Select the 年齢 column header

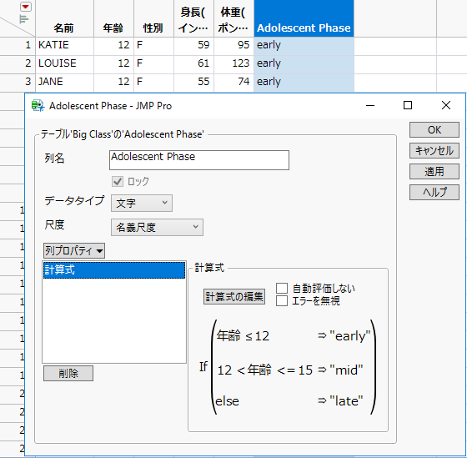pyautogui.click(x=113, y=18)
